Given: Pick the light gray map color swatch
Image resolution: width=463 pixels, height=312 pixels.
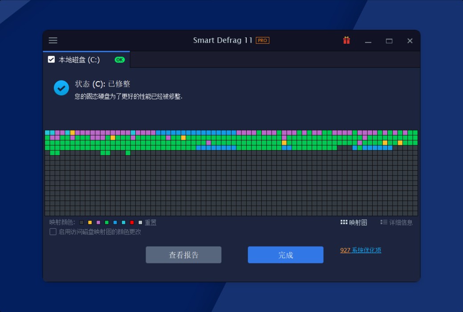Looking at the screenshot, I should 140,222.
